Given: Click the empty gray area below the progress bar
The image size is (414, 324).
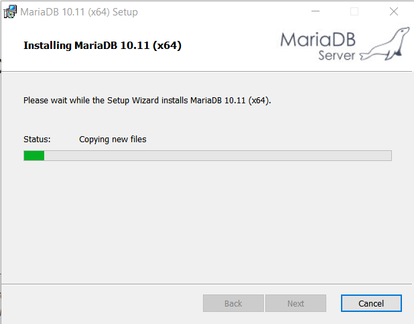Looking at the screenshot, I should tap(206, 221).
